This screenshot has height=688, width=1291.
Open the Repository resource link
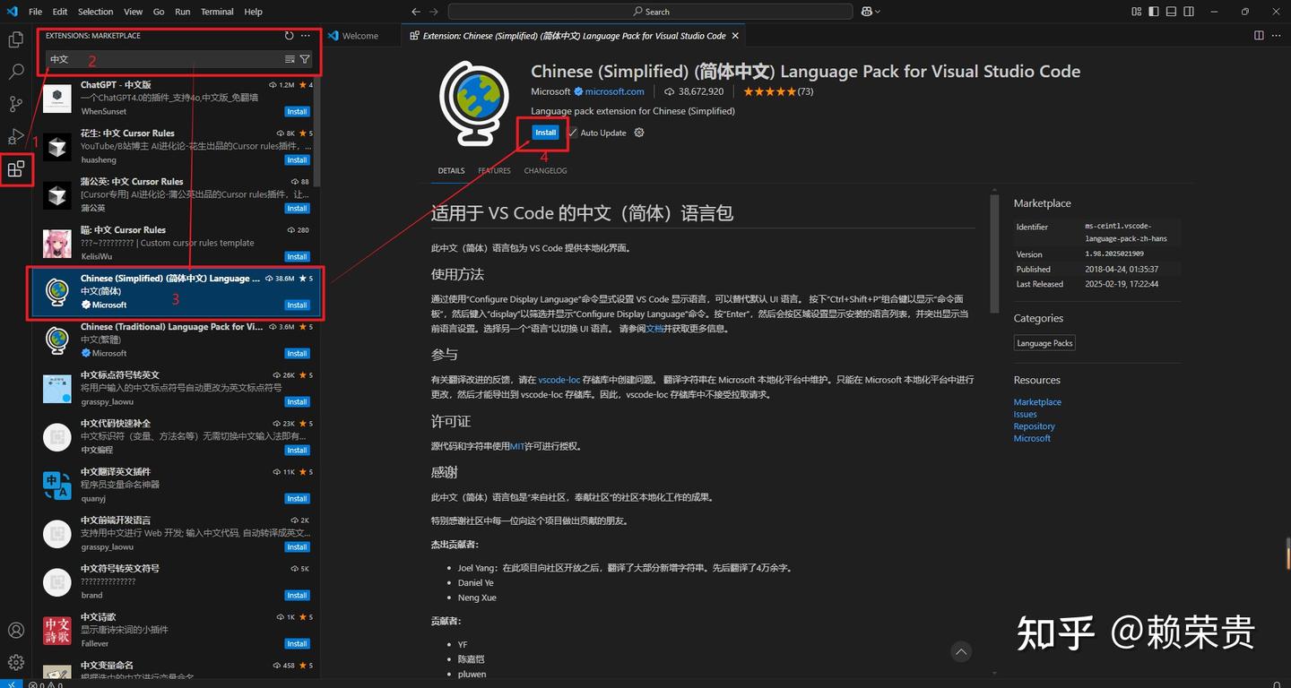1034,426
